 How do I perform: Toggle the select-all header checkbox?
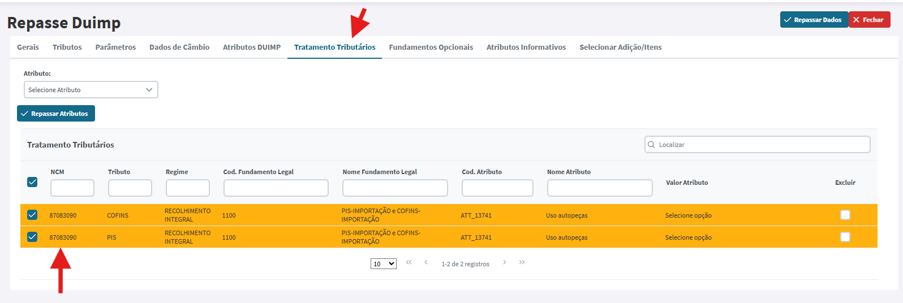(32, 182)
